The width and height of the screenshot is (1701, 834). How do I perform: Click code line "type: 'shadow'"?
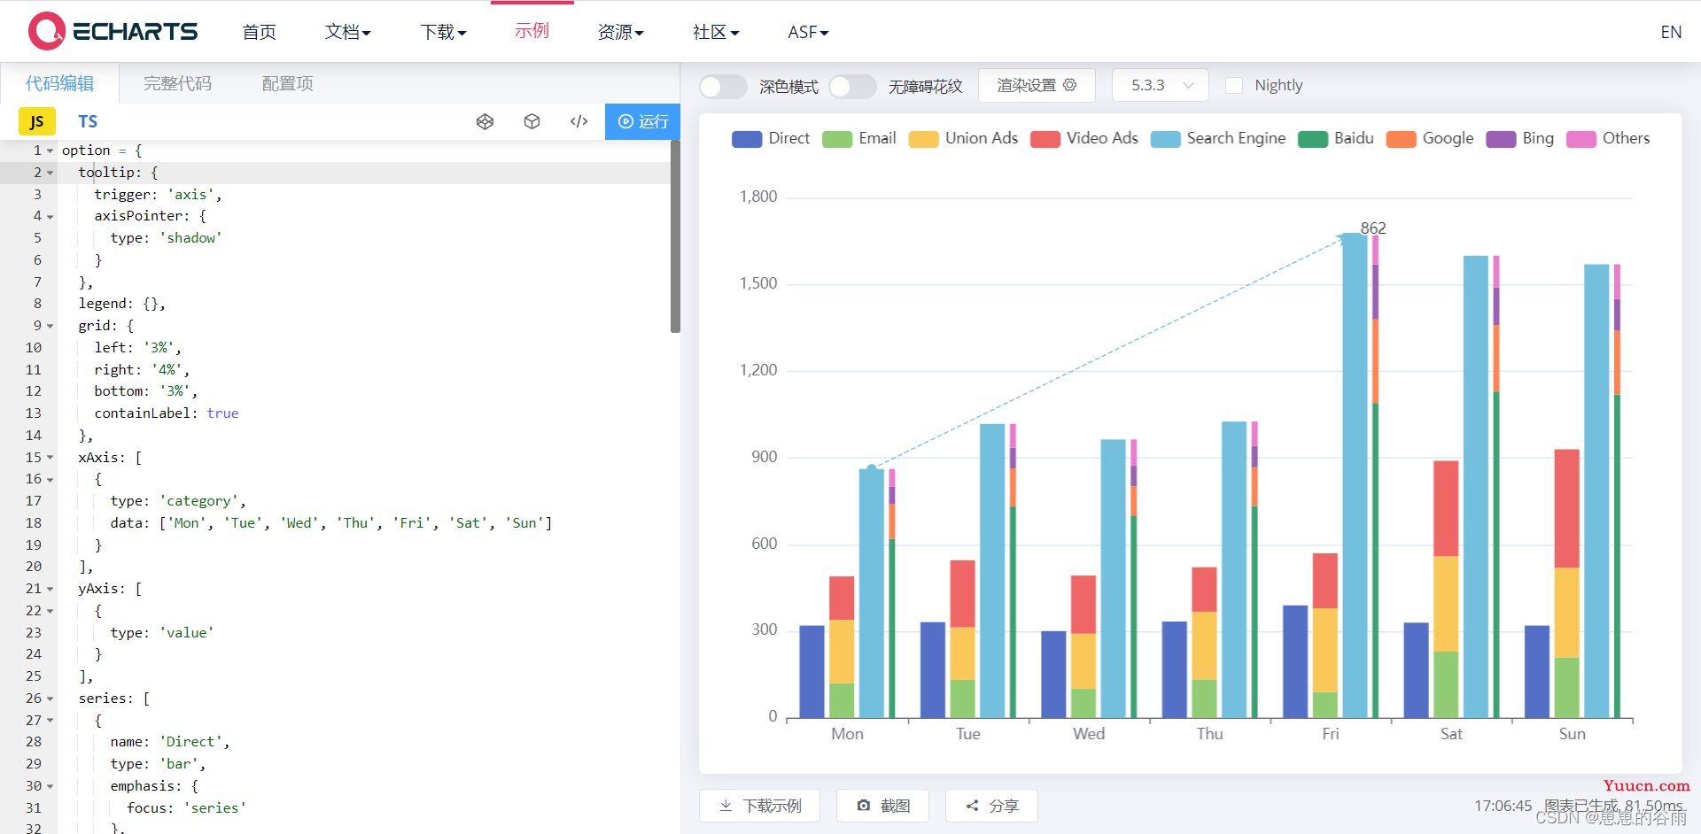[166, 238]
